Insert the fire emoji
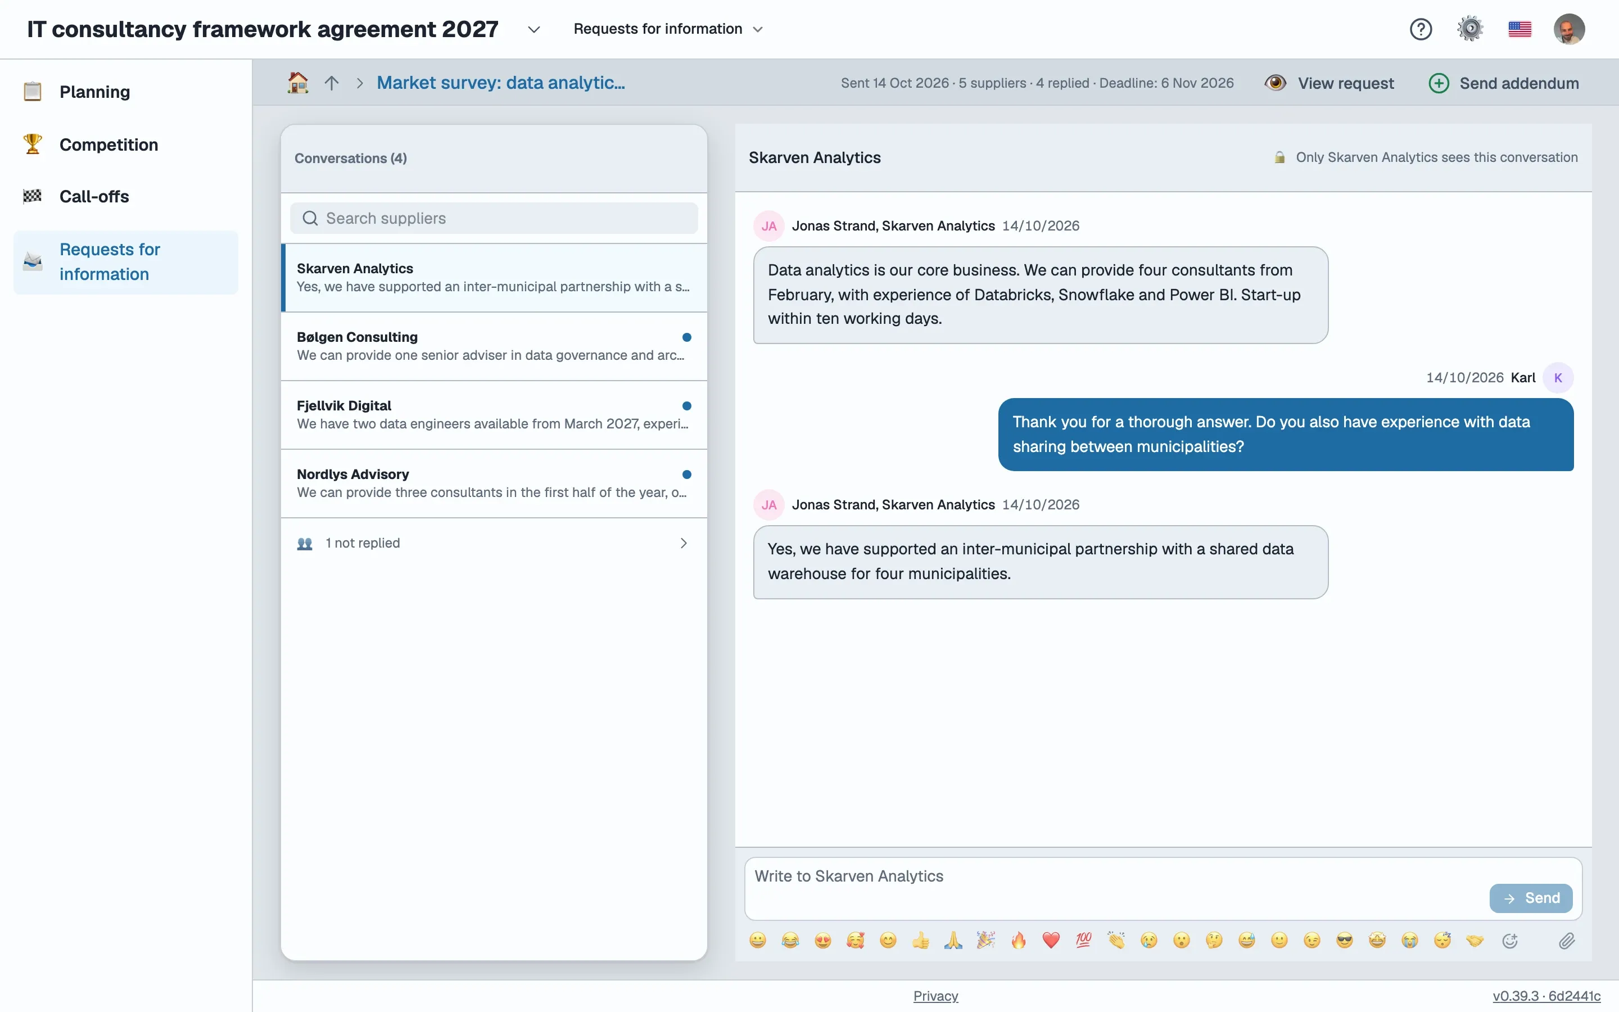Viewport: 1619px width, 1012px height. (1018, 941)
